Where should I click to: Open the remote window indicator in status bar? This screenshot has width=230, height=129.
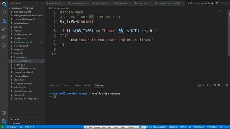point(3,127)
